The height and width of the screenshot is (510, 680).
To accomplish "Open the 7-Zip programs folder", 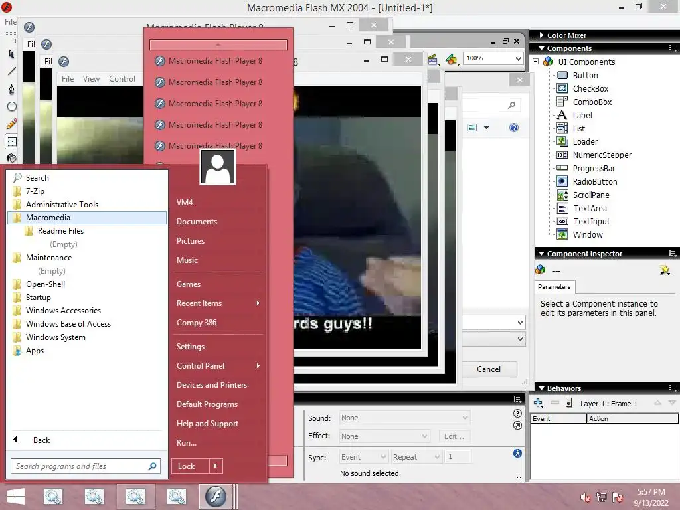I will click(87, 191).
